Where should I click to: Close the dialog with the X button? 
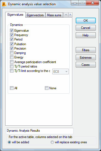coord(92,3)
